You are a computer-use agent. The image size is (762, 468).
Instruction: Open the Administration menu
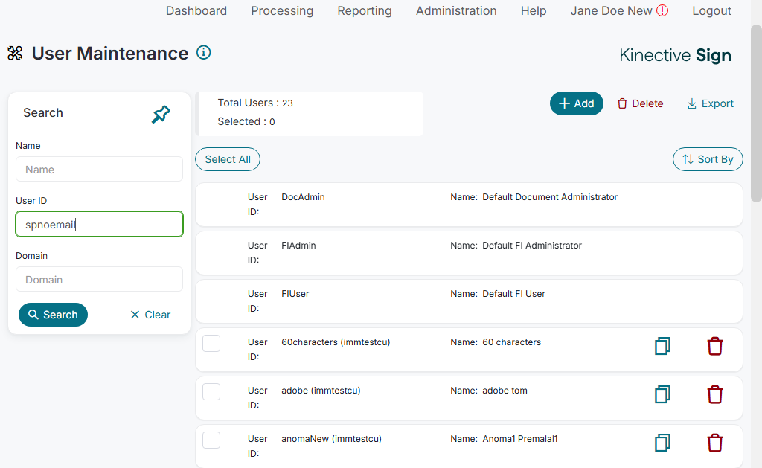pos(456,11)
